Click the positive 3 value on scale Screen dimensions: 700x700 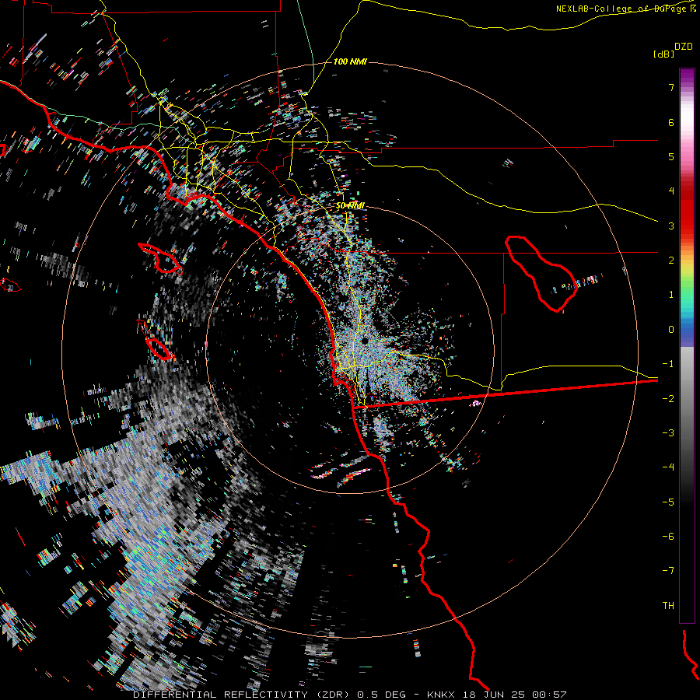point(671,226)
